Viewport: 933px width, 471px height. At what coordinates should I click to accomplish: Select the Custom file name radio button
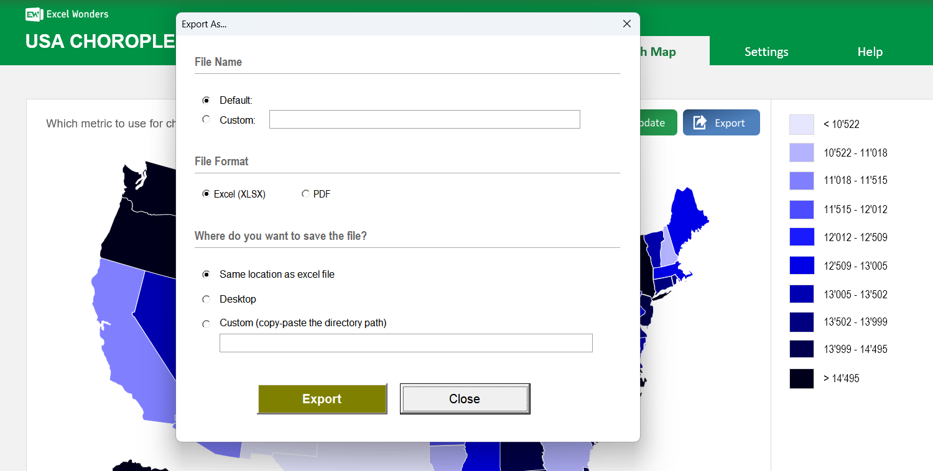point(207,119)
